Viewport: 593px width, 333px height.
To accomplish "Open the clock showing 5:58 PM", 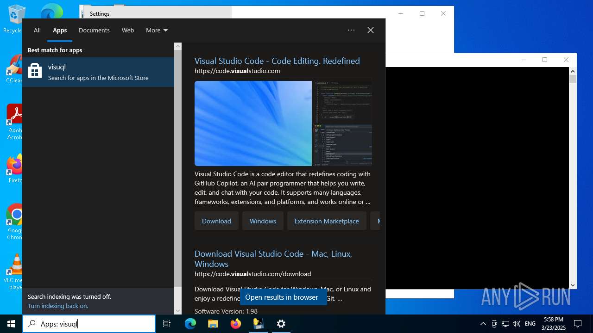I will click(x=553, y=324).
